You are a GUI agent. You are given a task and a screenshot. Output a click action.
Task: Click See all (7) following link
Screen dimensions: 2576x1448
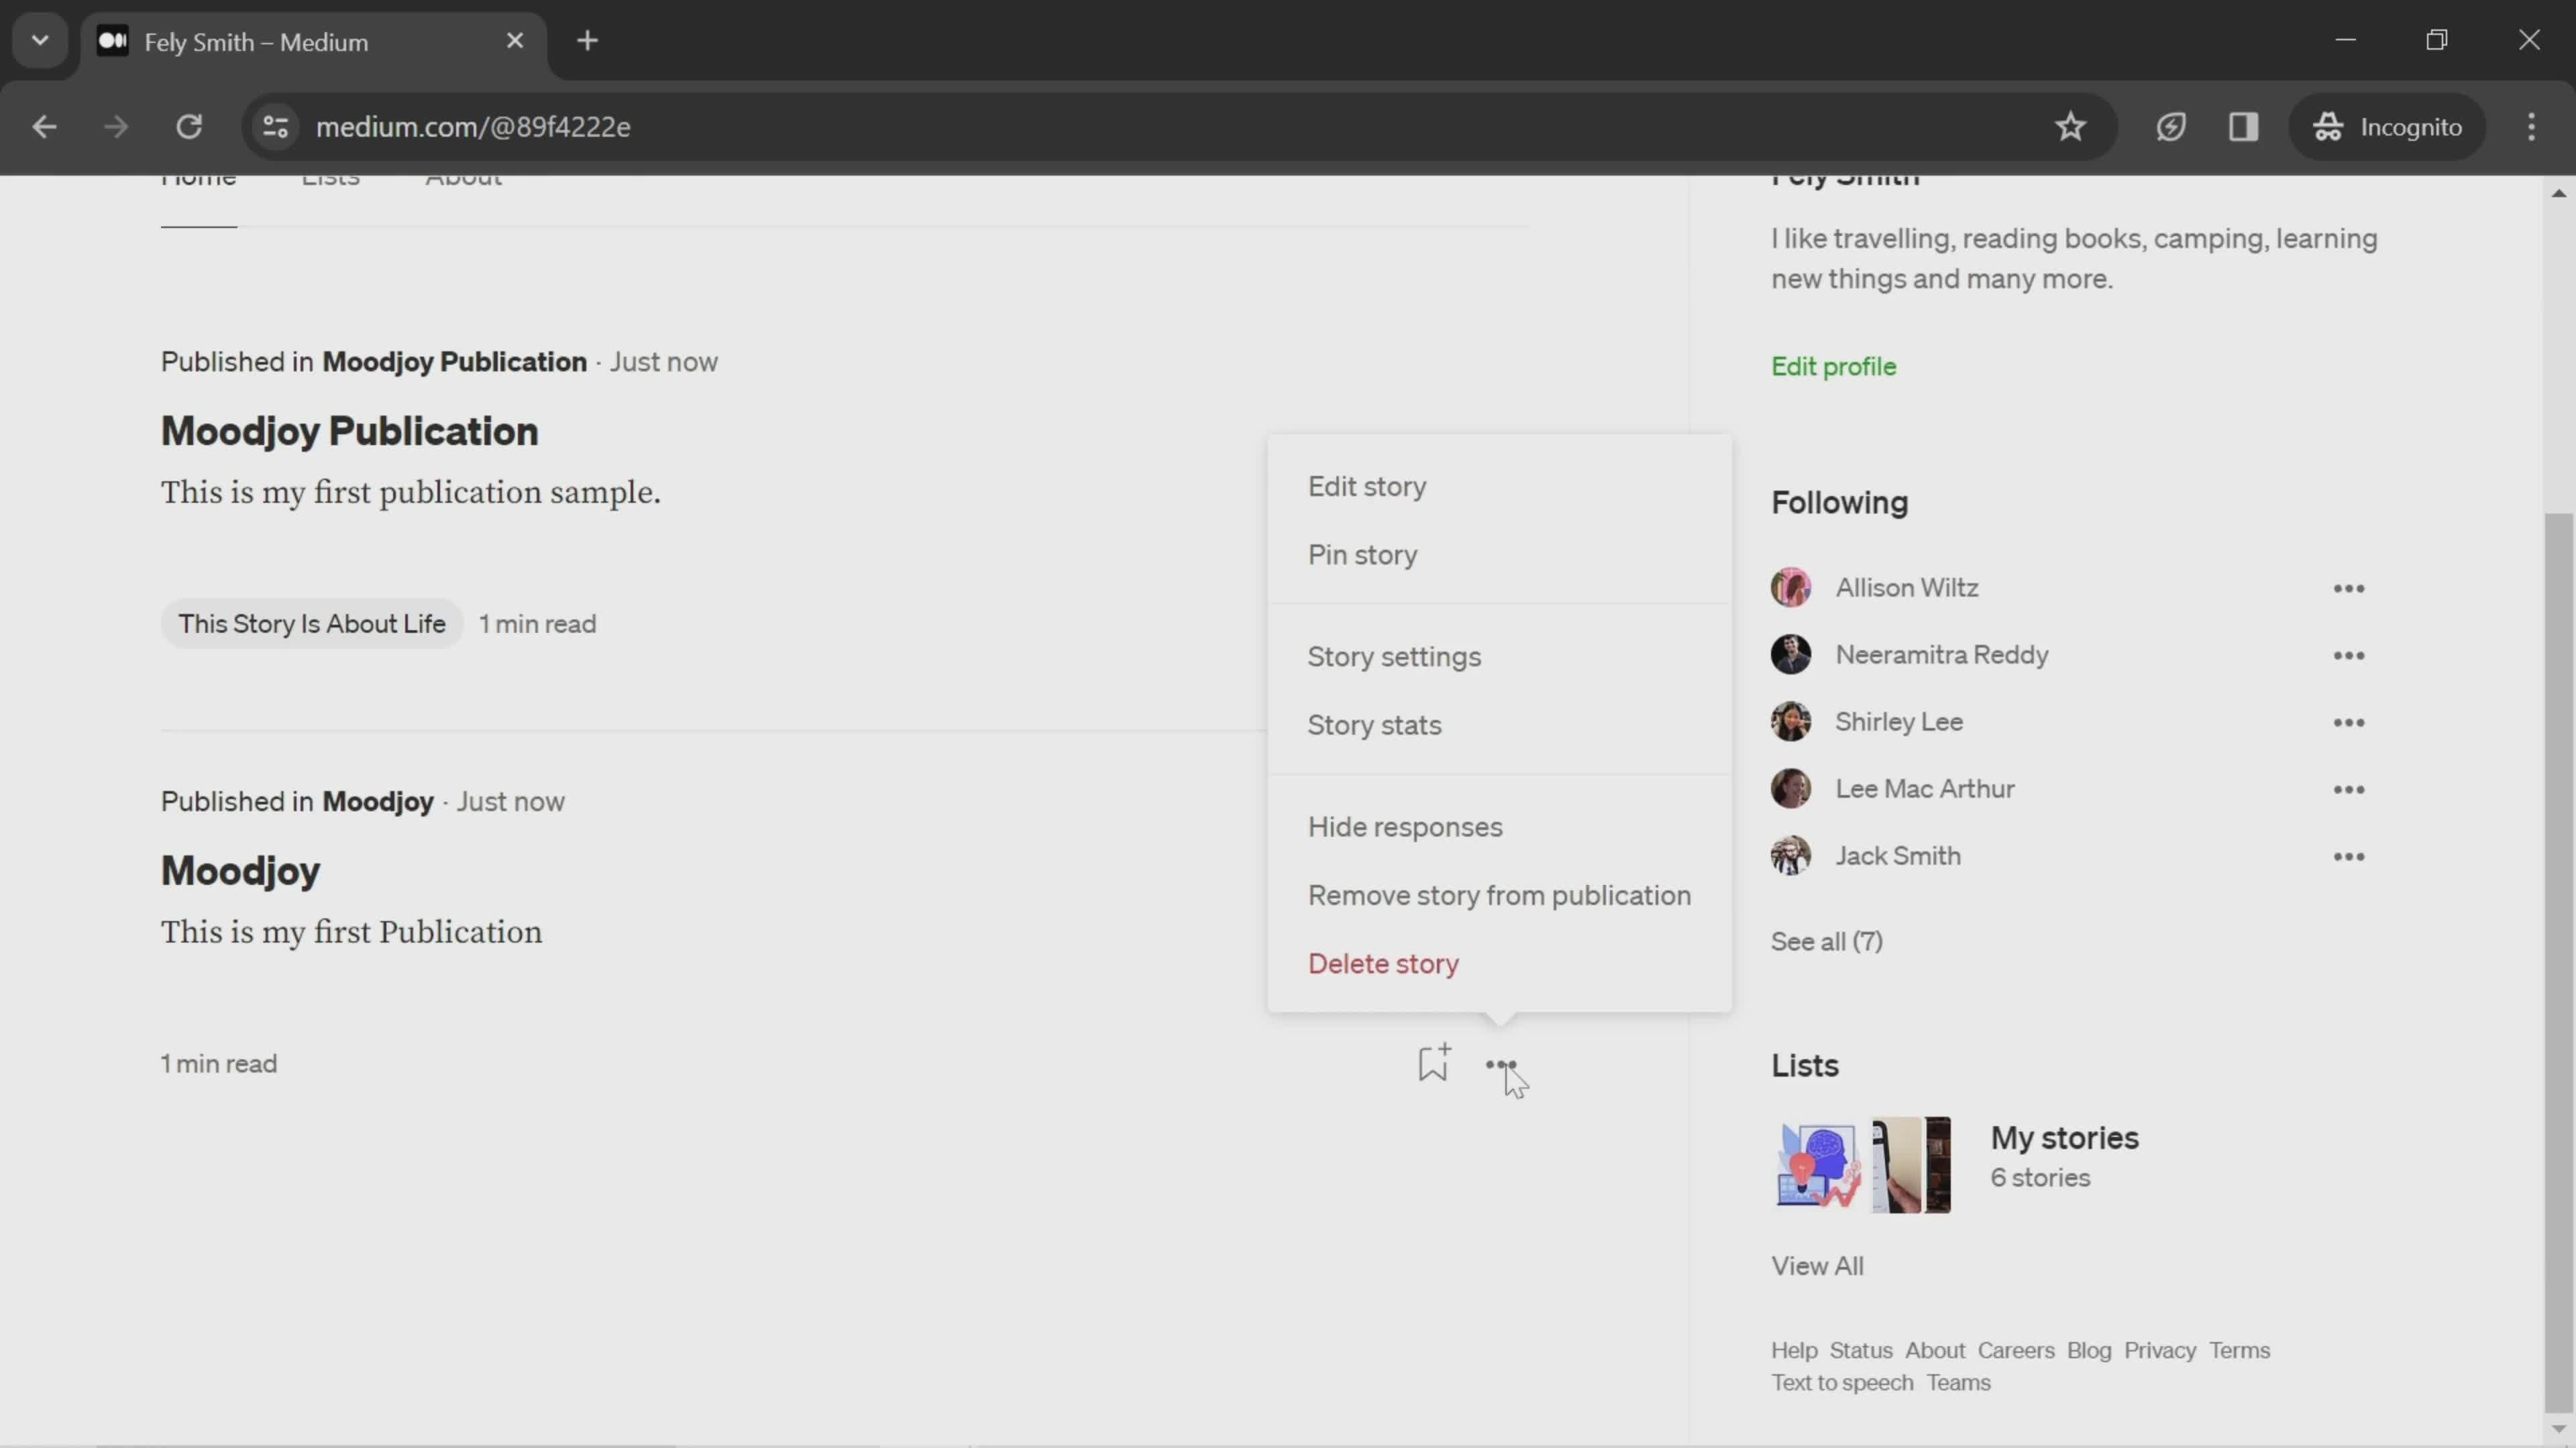[1827, 939]
